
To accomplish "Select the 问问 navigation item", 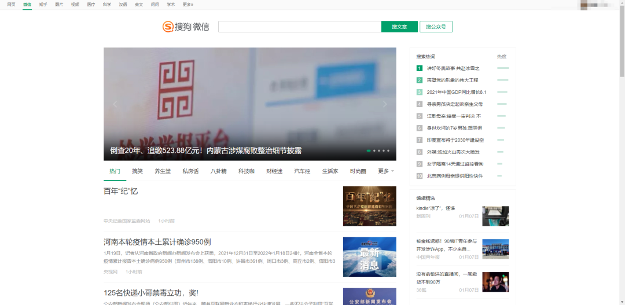I will point(155,5).
